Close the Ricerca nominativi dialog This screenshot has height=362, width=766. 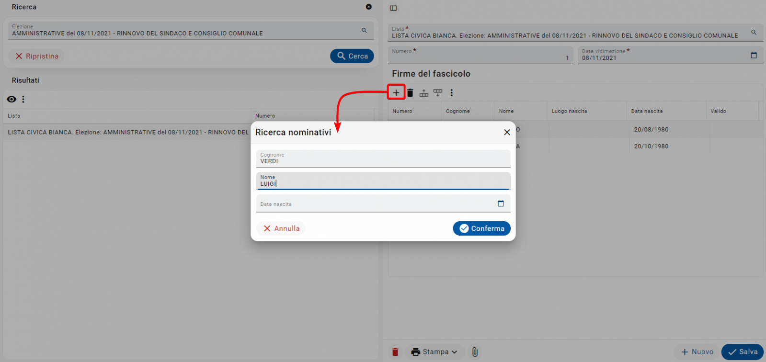point(507,132)
